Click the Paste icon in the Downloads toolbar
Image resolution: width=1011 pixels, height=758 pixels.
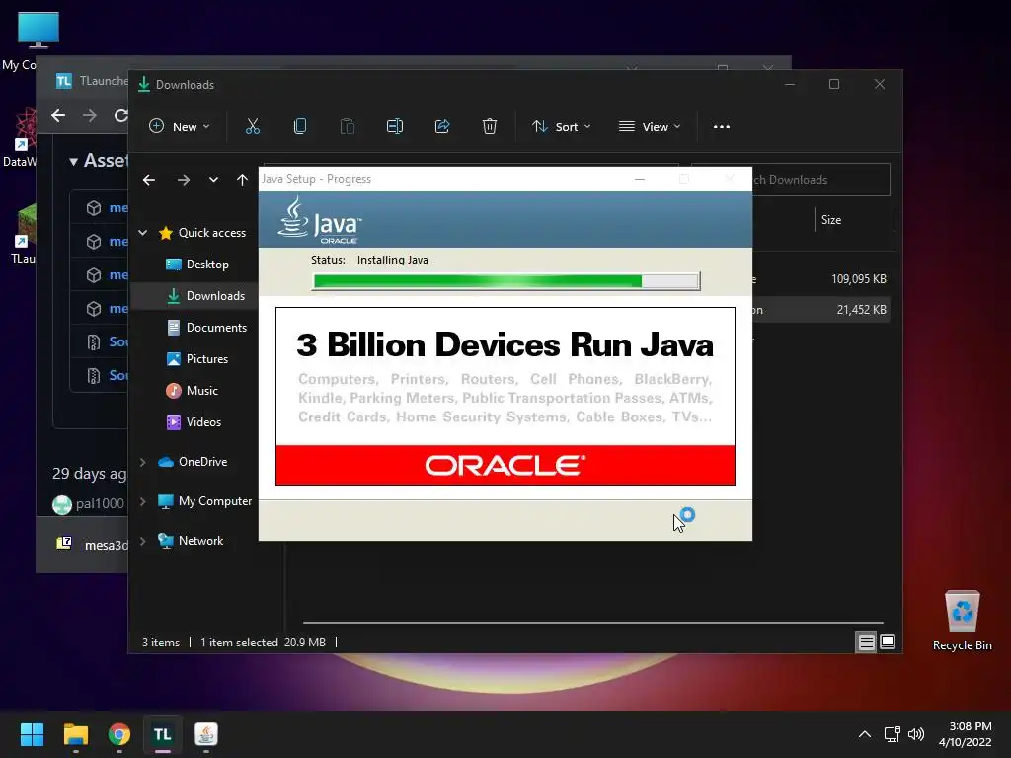347,127
